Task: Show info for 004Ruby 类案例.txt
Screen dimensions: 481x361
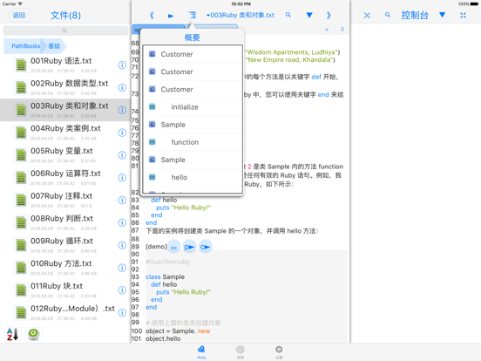Action: point(122,133)
